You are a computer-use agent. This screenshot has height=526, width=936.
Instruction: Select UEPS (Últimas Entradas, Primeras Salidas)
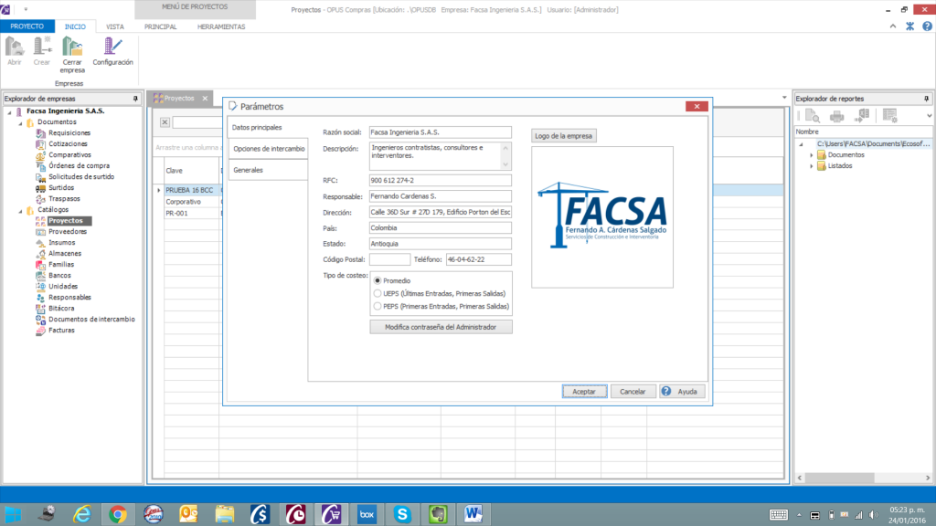tap(378, 293)
